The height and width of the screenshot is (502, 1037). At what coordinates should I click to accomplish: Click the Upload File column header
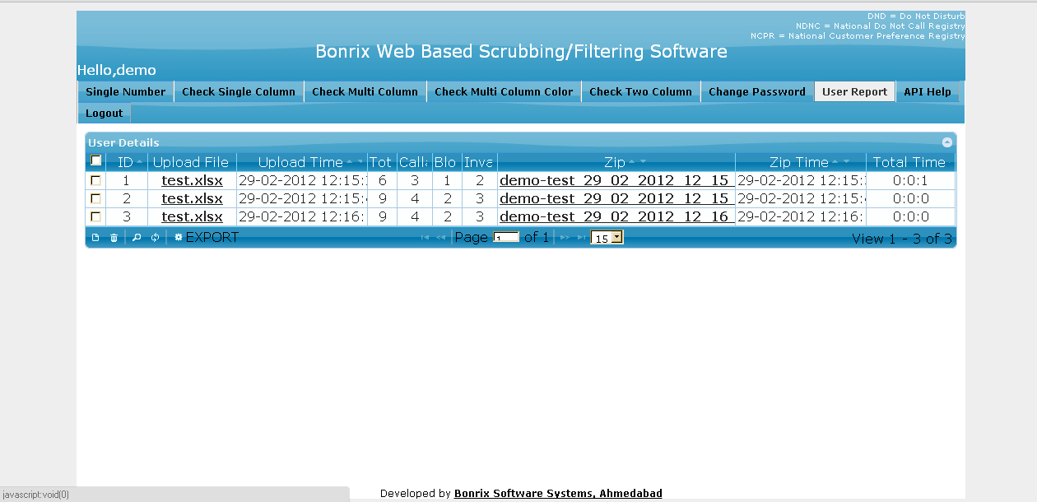[192, 162]
